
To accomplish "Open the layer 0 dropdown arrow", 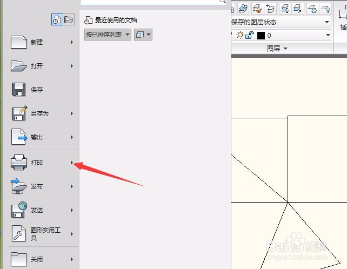I will point(328,35).
